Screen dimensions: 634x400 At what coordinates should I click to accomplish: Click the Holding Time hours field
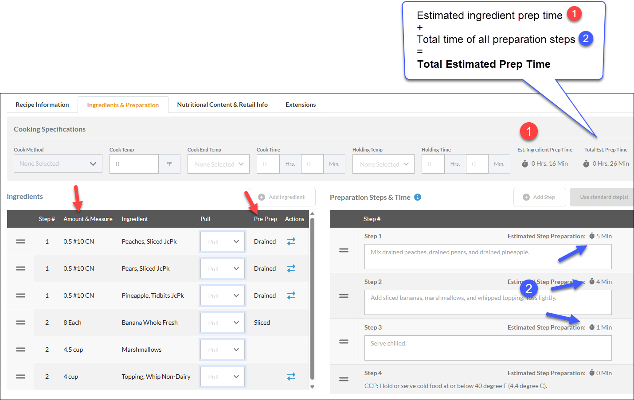[433, 164]
